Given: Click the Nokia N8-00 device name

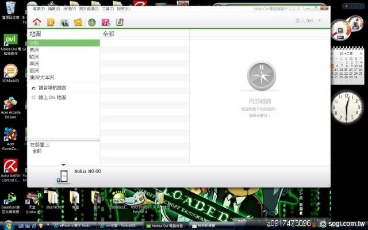Looking at the screenshot, I should pyautogui.click(x=87, y=171).
